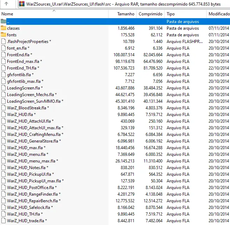Click the WarZ_HUD_menu_max.fla file icon
Viewport: 230px width, 225px height.
pyautogui.click(x=4, y=161)
